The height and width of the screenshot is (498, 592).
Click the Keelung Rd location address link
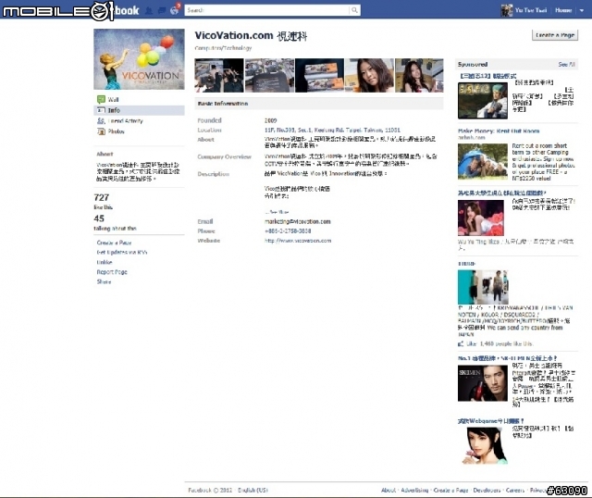pos(332,130)
